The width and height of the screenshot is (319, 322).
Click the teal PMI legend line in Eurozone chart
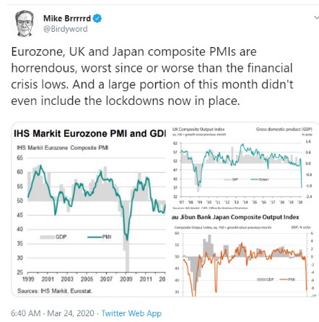click(95, 237)
